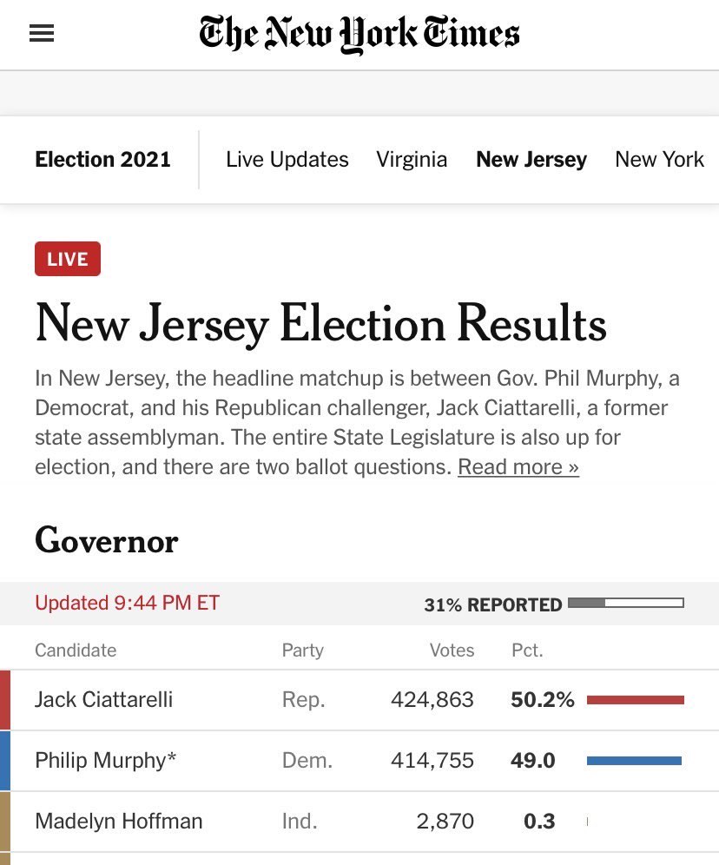Go to the New York tab
Image resolution: width=719 pixels, height=865 pixels.
click(659, 160)
